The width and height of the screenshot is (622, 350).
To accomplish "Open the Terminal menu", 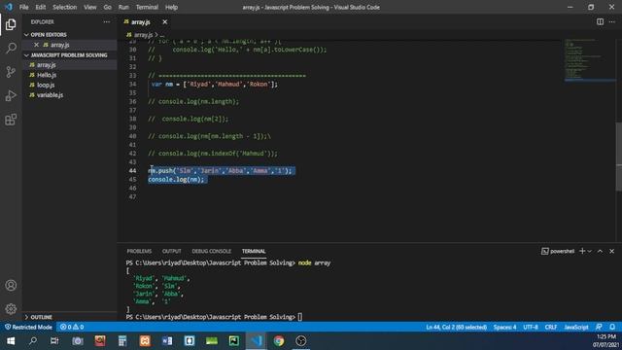I will click(147, 7).
